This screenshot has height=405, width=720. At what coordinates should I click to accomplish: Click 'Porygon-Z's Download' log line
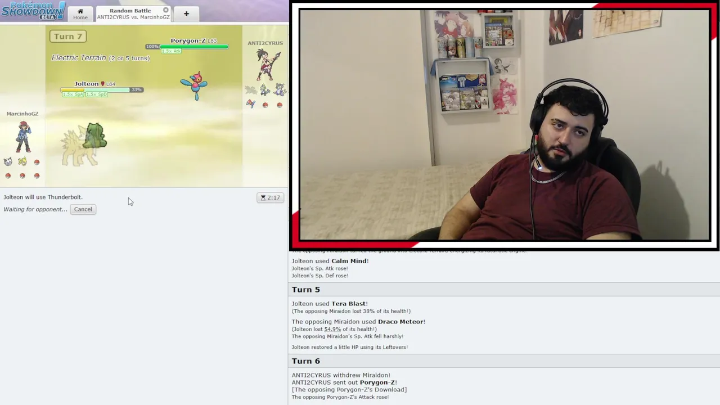[349, 390]
